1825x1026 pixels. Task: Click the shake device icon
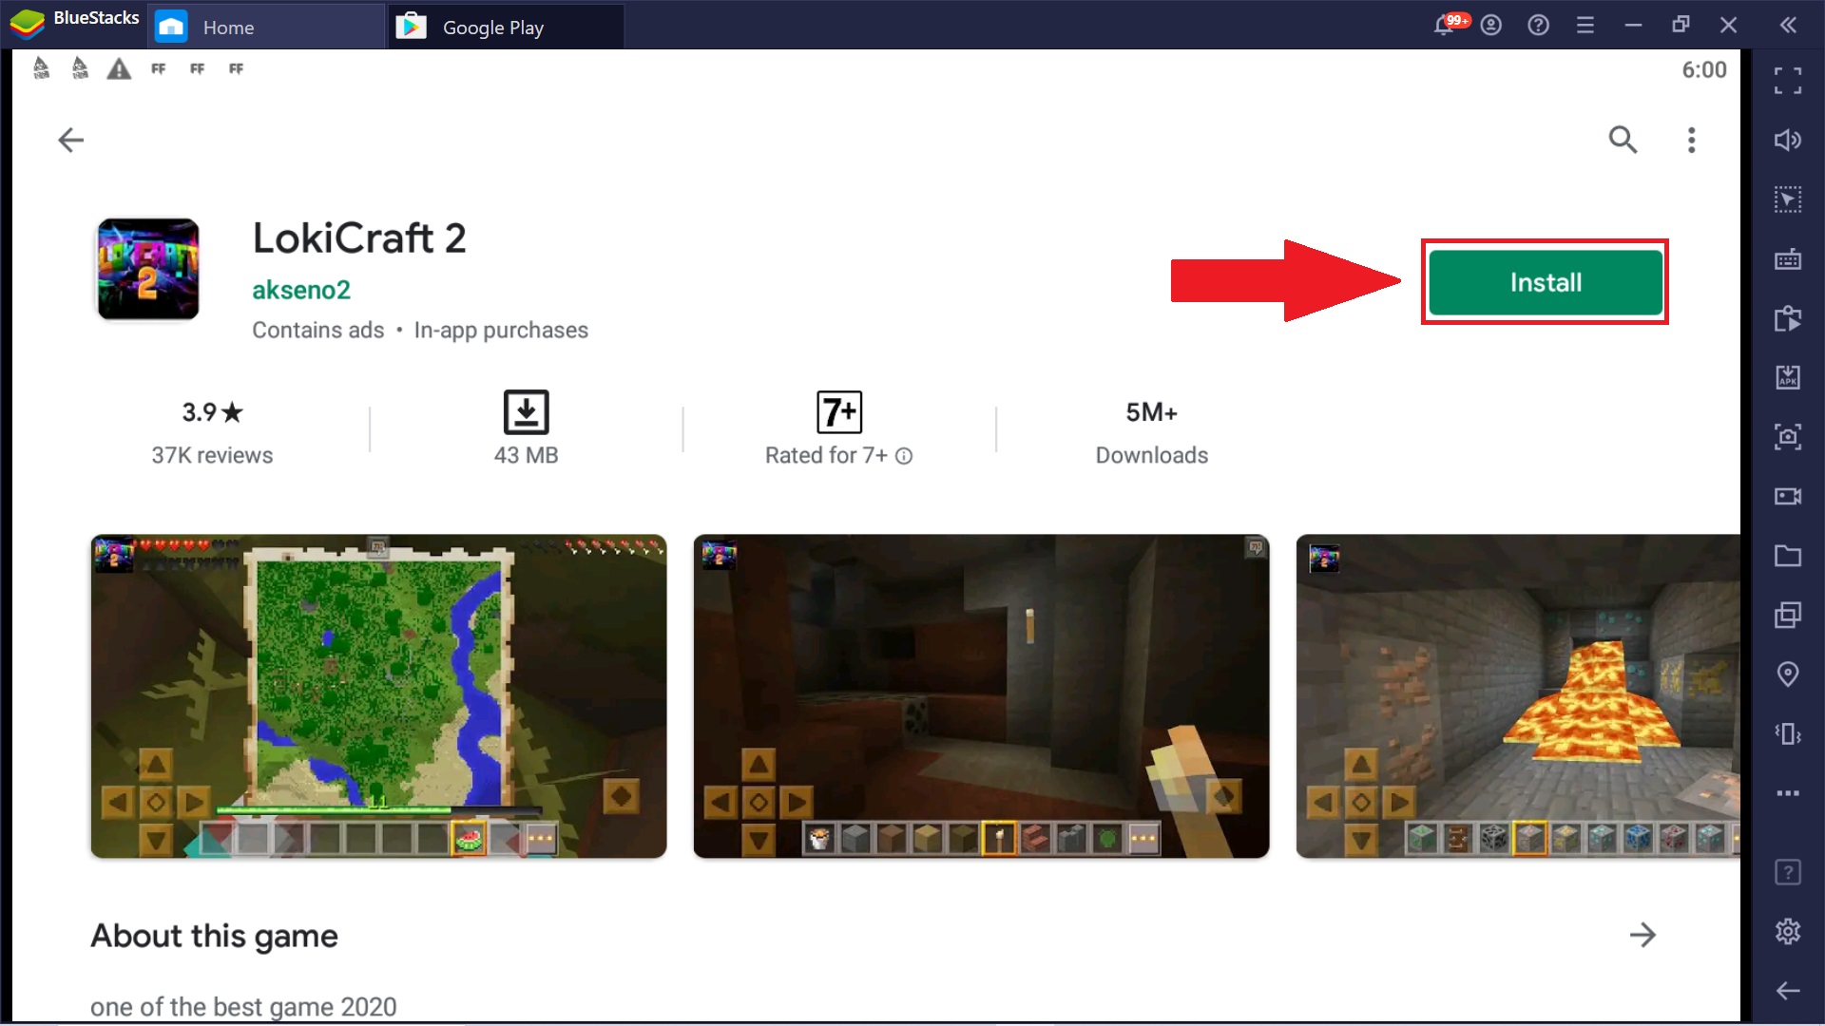point(1788,733)
